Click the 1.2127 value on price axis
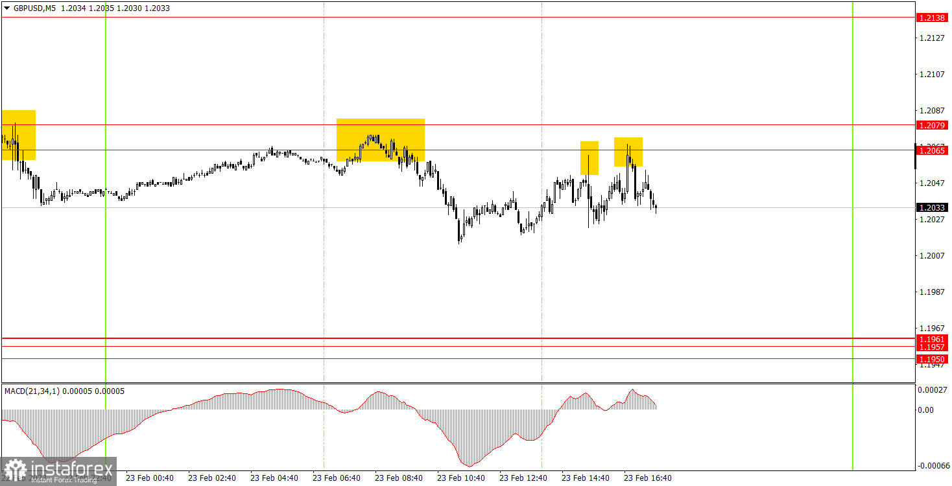The height and width of the screenshot is (486, 952). click(x=931, y=38)
